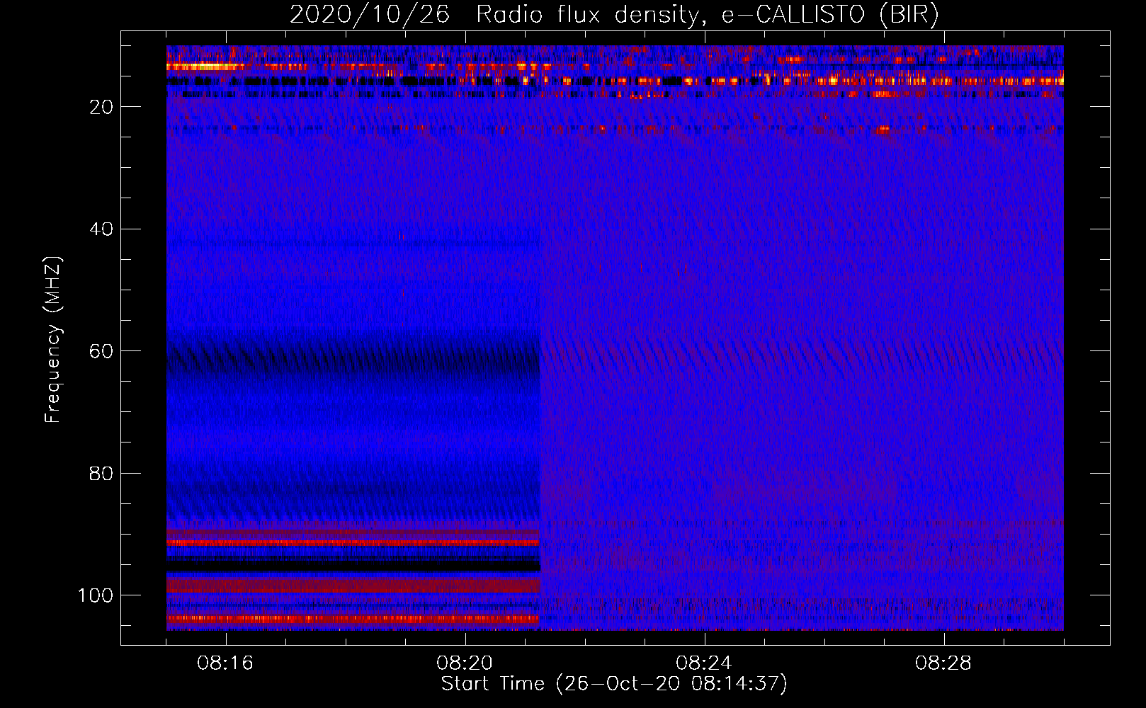Click the 08:20 time tick label

coord(465,663)
